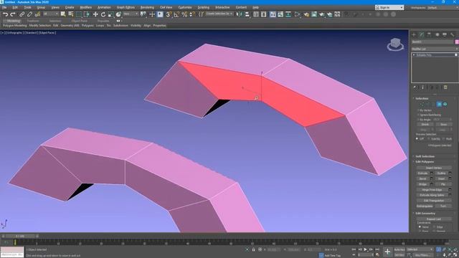
Task: Toggle Window/Crossing selection icon
Action: coord(87,14)
